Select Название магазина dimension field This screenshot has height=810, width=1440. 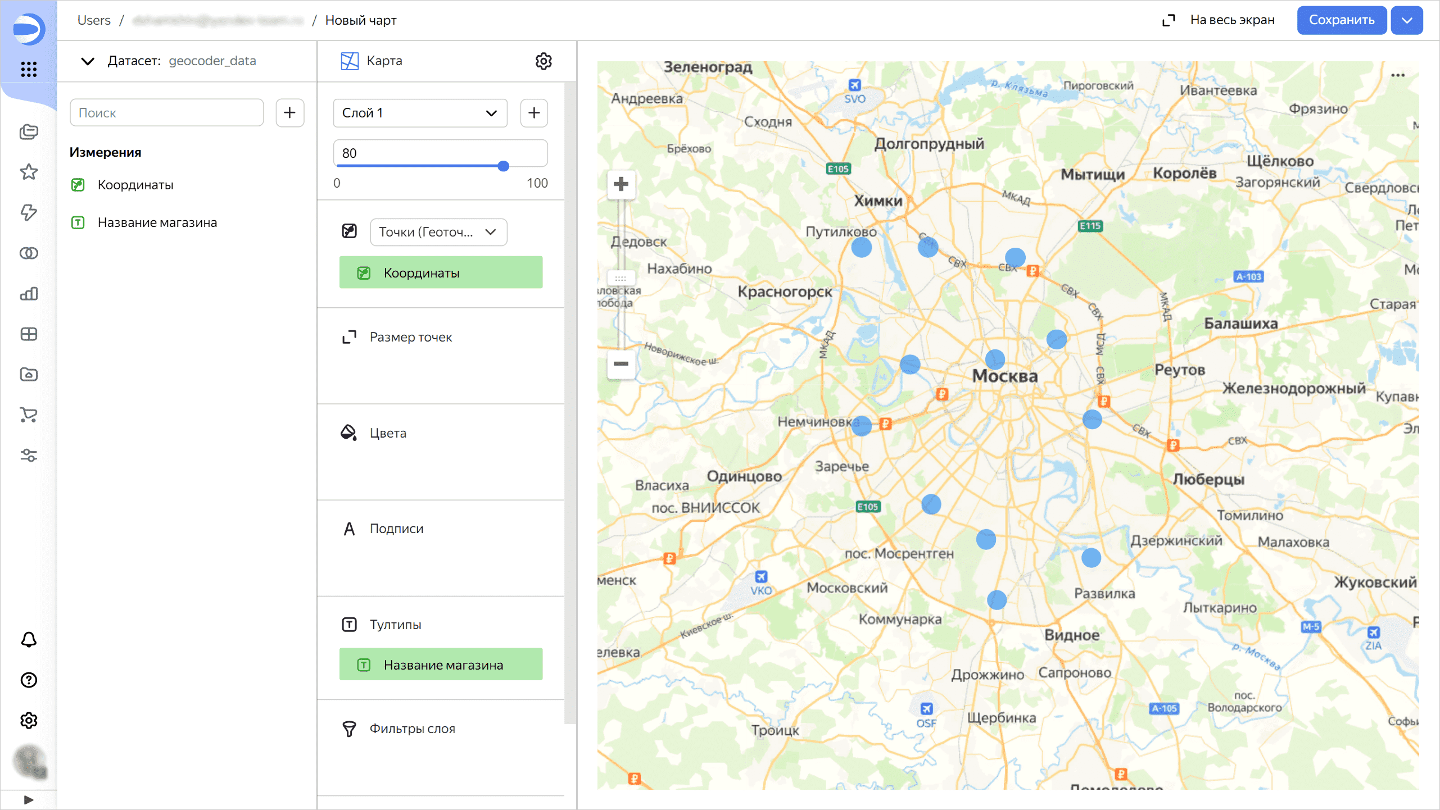(157, 222)
